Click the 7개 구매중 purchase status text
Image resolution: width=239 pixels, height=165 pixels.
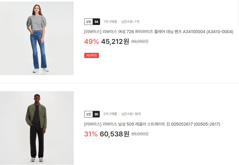[110, 22]
